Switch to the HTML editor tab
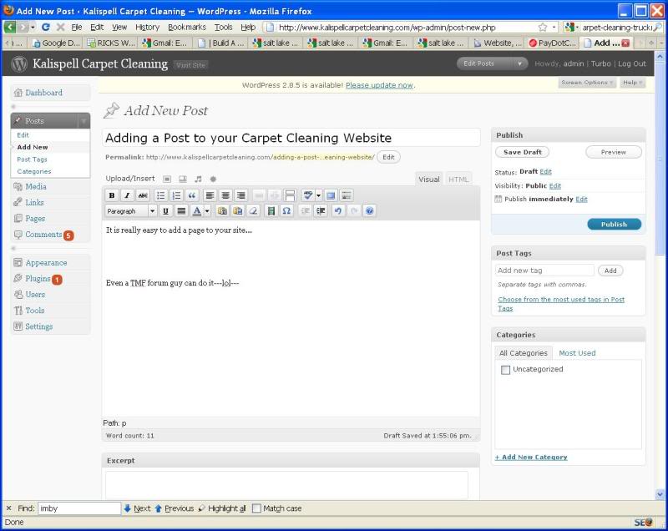668x531 pixels. pos(458,178)
